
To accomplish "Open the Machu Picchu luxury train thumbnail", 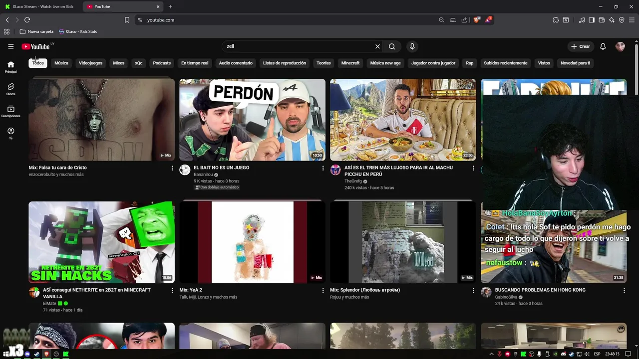I will click(403, 120).
